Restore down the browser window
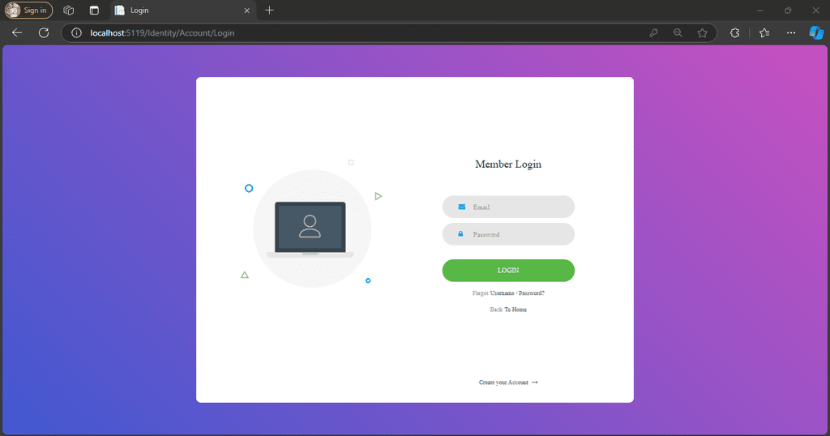Viewport: 830px width, 436px height. (788, 10)
